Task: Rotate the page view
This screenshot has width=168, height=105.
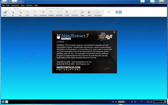Action: point(141,102)
